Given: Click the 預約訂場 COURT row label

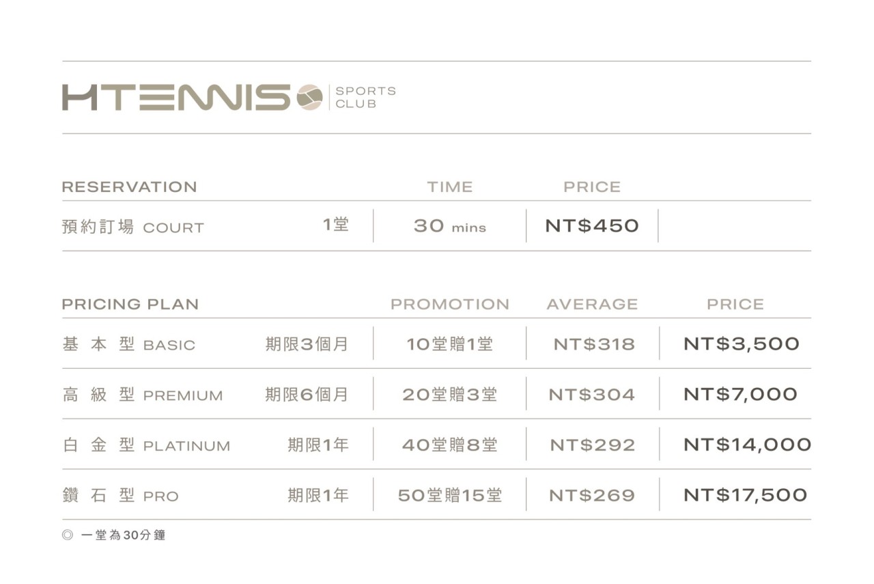Looking at the screenshot, I should point(133,227).
